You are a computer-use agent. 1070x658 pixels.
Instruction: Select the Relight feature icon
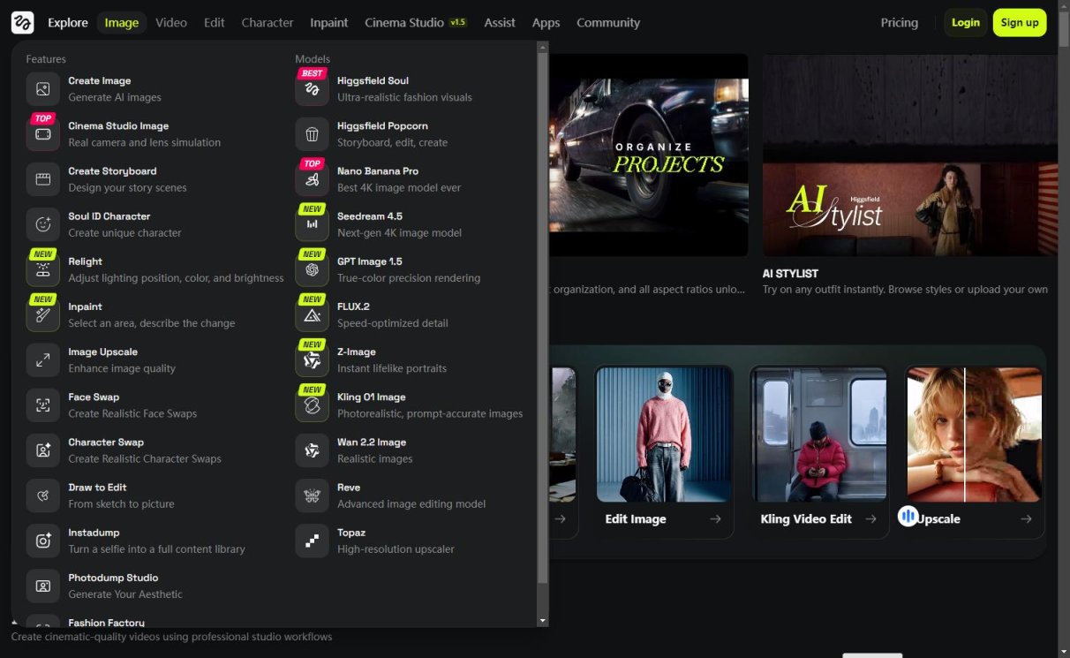coord(42,270)
